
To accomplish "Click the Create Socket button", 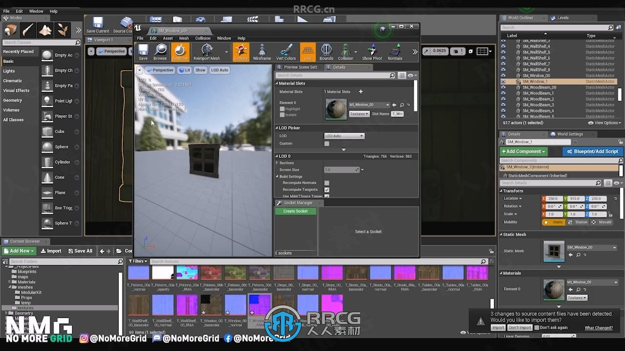I will point(295,211).
